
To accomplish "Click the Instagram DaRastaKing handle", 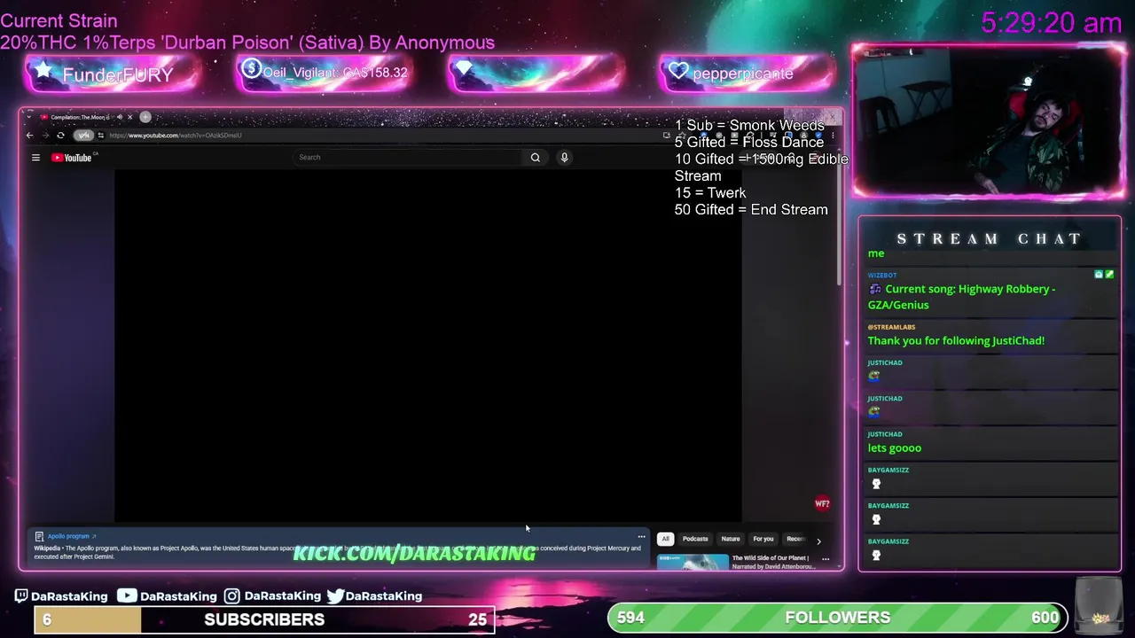I will [x=272, y=596].
